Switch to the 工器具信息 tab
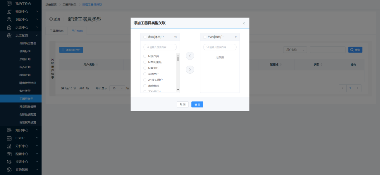 (56, 31)
